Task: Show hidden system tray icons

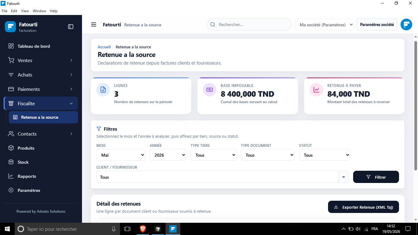Action: click(x=344, y=229)
